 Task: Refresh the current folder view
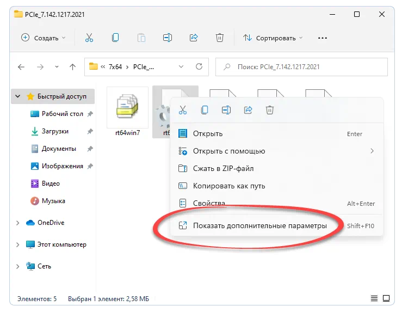[199, 67]
